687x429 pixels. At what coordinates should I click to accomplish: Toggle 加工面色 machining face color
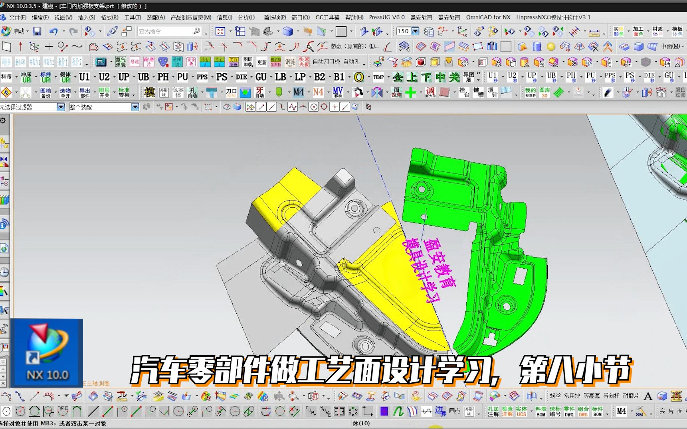click(x=638, y=31)
